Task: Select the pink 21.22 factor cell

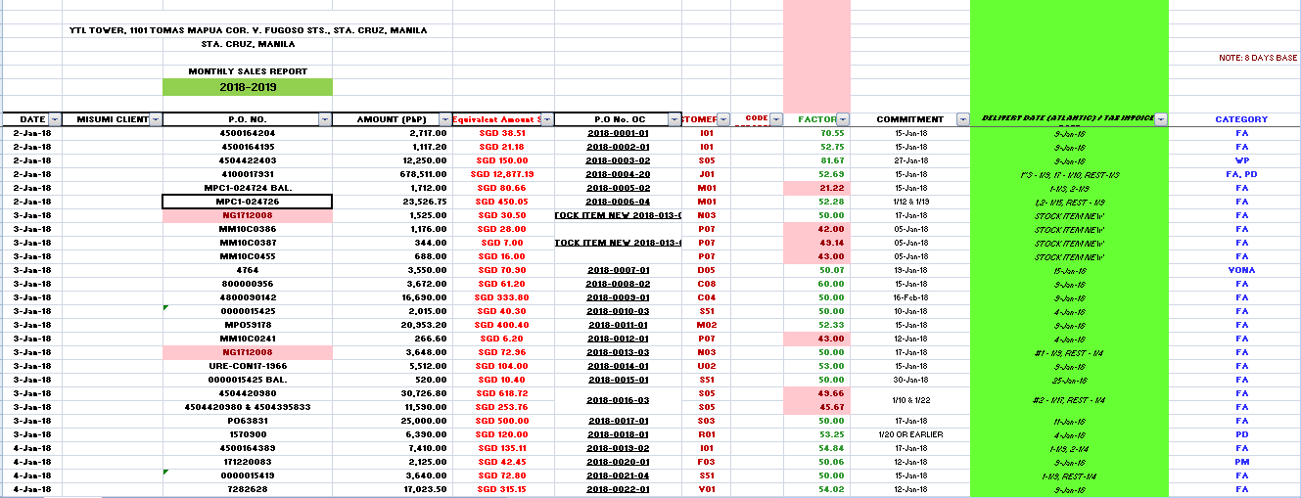Action: pyautogui.click(x=817, y=188)
